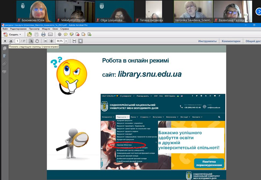Click the page number input field

17,41
